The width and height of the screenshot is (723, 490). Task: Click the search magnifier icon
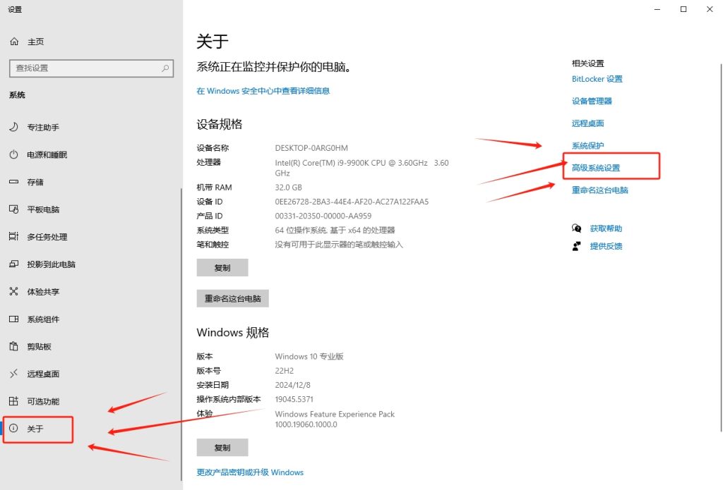point(165,68)
